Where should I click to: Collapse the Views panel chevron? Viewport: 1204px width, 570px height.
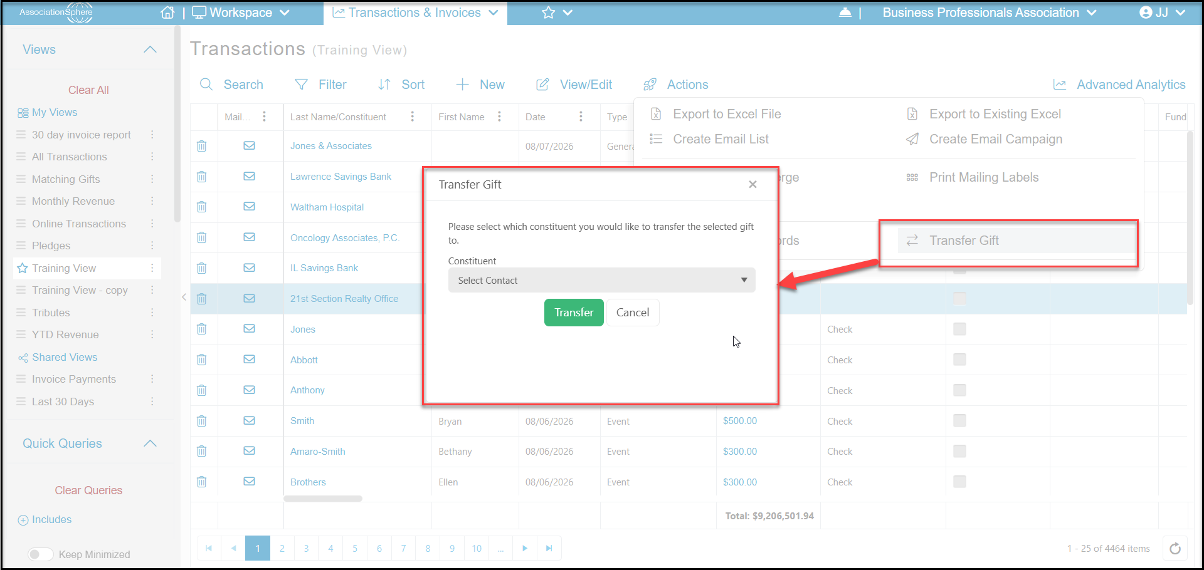[x=150, y=49]
